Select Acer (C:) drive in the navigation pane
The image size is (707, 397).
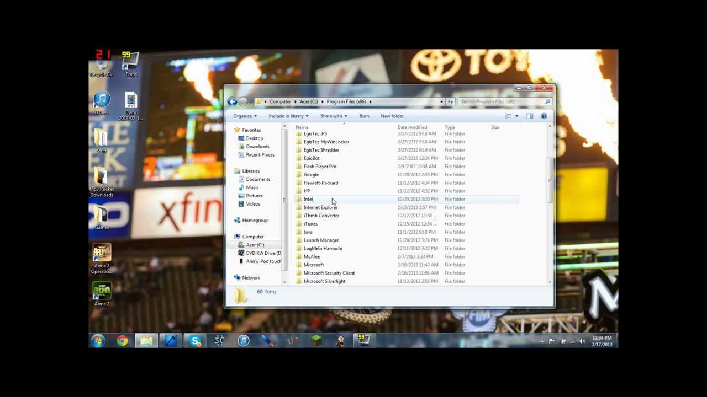255,245
